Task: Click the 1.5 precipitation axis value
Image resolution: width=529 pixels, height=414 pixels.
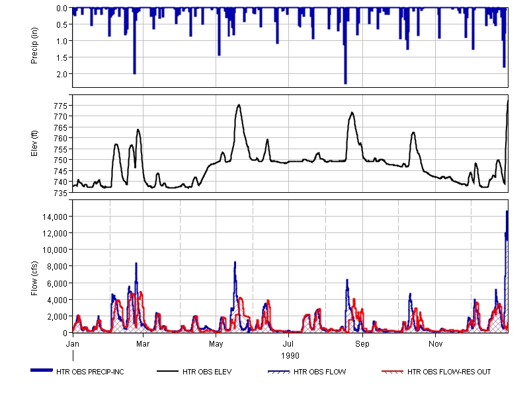Action: (x=62, y=57)
